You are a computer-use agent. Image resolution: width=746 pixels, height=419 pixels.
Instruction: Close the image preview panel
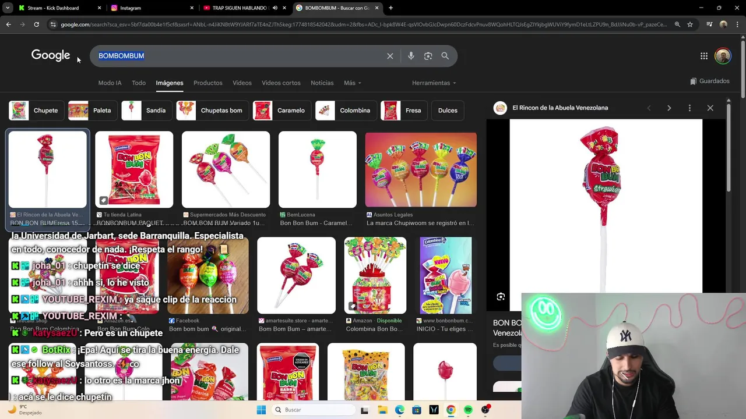click(x=710, y=108)
